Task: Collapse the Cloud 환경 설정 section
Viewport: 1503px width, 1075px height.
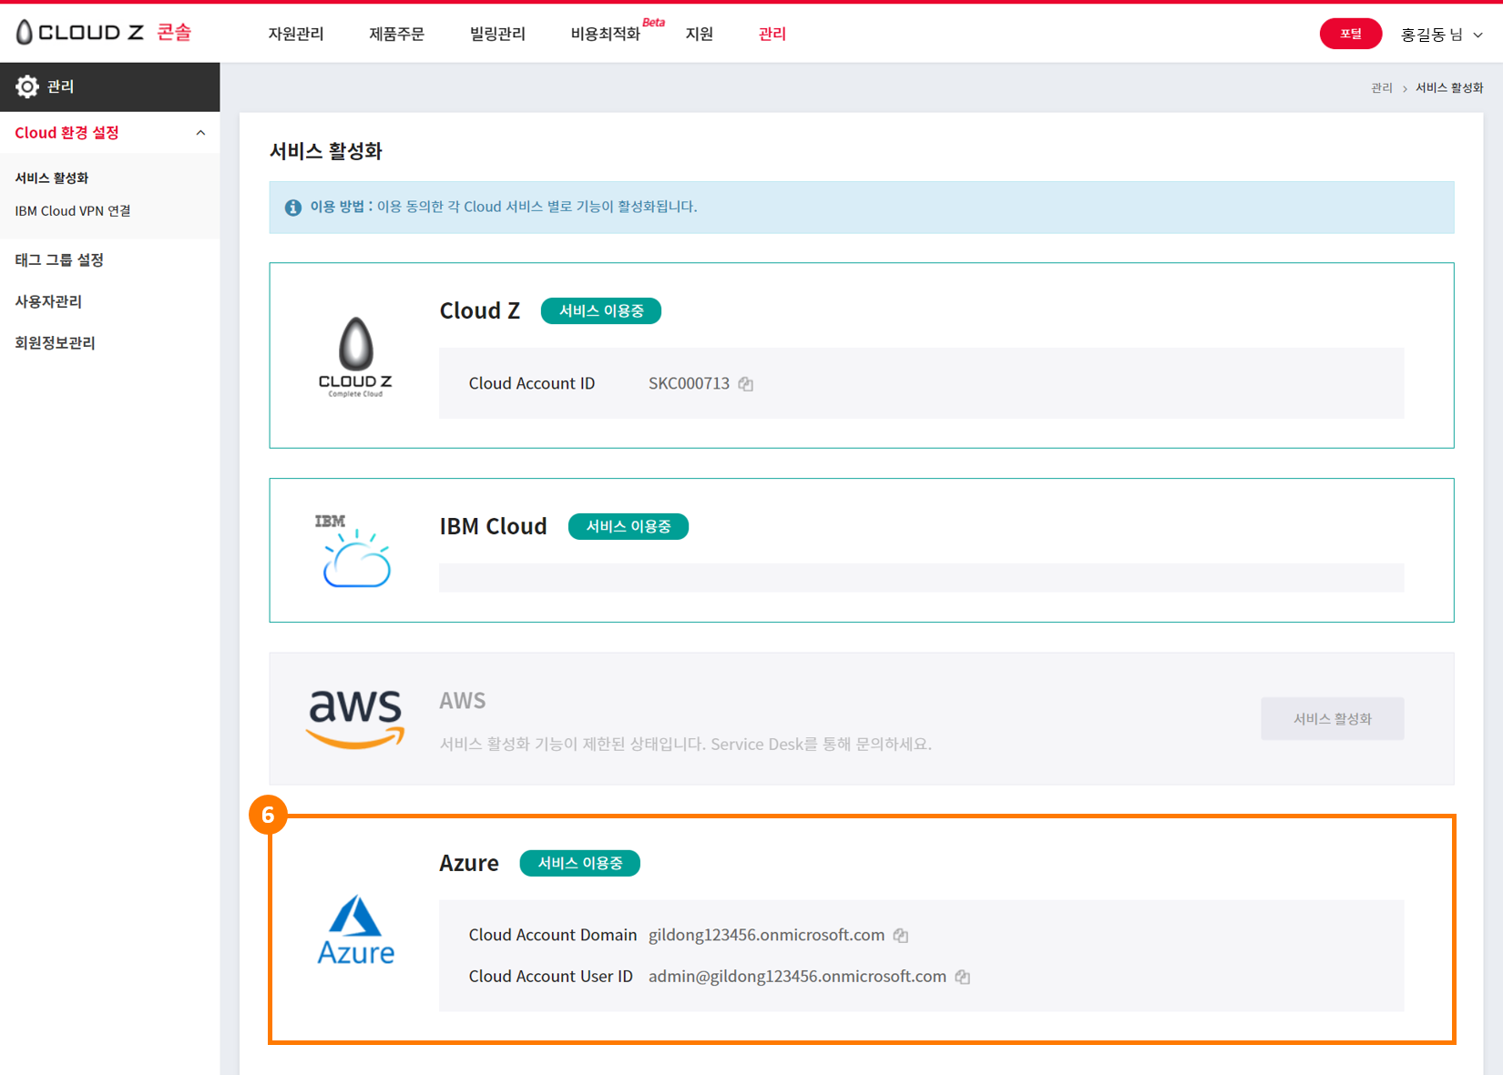Action: [200, 133]
